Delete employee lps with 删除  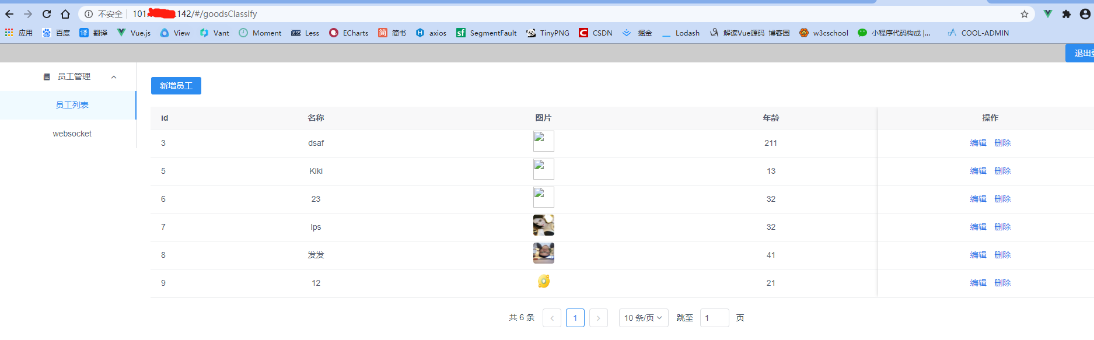pyautogui.click(x=1002, y=227)
